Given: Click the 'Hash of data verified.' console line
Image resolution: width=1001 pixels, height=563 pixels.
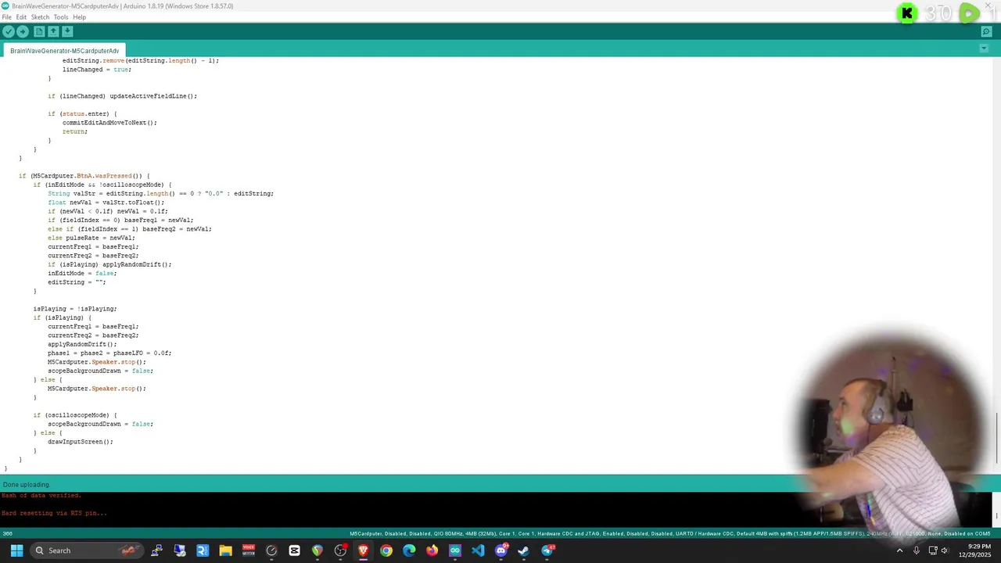Looking at the screenshot, I should tap(41, 495).
